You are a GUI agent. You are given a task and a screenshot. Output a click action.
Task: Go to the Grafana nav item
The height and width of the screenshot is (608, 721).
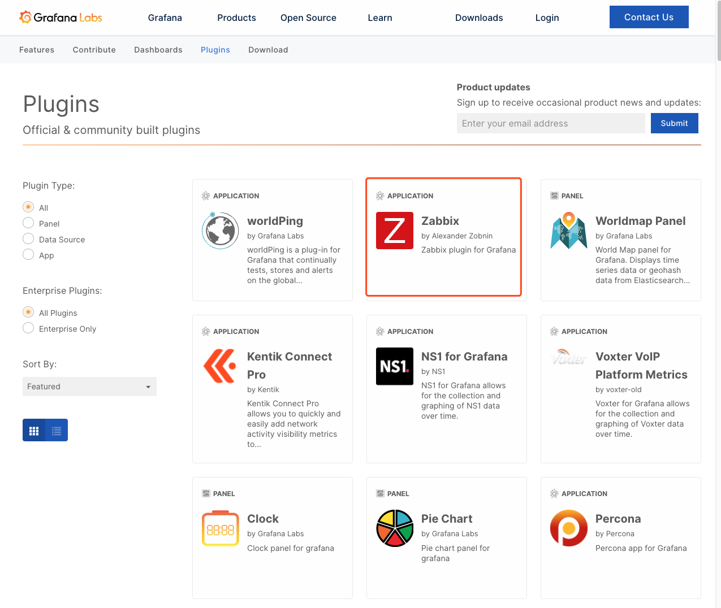point(165,18)
